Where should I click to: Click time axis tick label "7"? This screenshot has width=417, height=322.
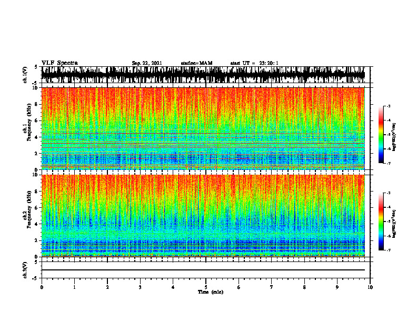[272, 287]
